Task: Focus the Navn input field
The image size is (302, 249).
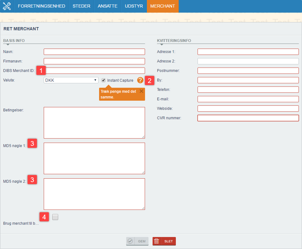Action: (94, 52)
